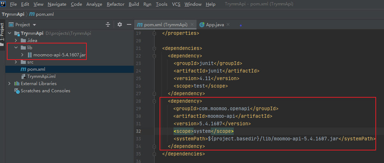Image resolution: width=384 pixels, height=163 pixels.
Task: Click the Maven icon beside pom.xml in tree
Action: click(x=23, y=69)
